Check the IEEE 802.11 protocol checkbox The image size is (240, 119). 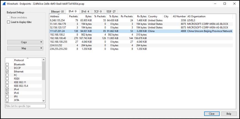(7, 82)
